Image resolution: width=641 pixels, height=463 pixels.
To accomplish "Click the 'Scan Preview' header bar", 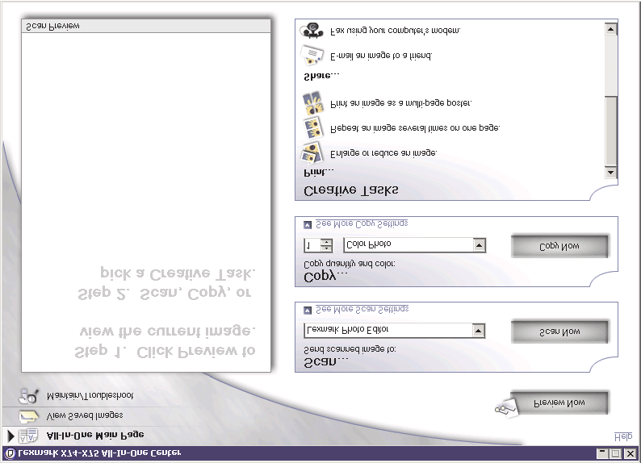I will [x=146, y=26].
